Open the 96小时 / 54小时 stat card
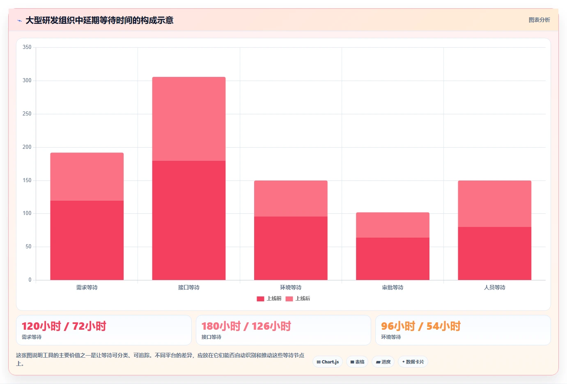The image size is (567, 384). pos(463,330)
